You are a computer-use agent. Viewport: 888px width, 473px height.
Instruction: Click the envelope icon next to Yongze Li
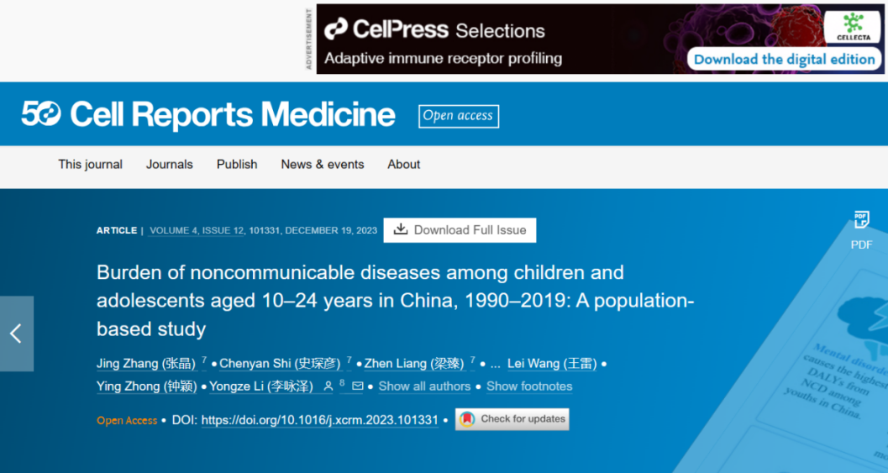coord(358,386)
